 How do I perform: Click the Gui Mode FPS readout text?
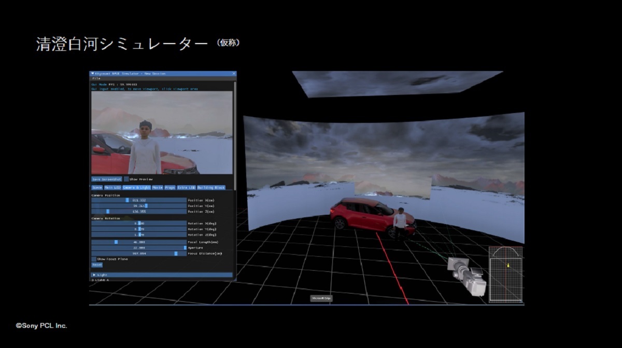(114, 83)
